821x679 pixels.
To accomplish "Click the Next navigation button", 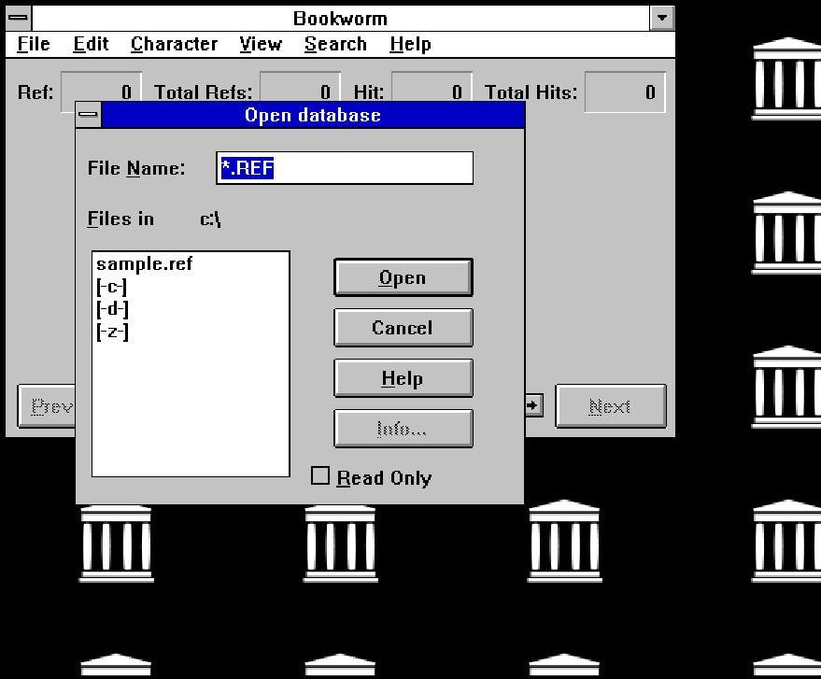I will (x=610, y=405).
